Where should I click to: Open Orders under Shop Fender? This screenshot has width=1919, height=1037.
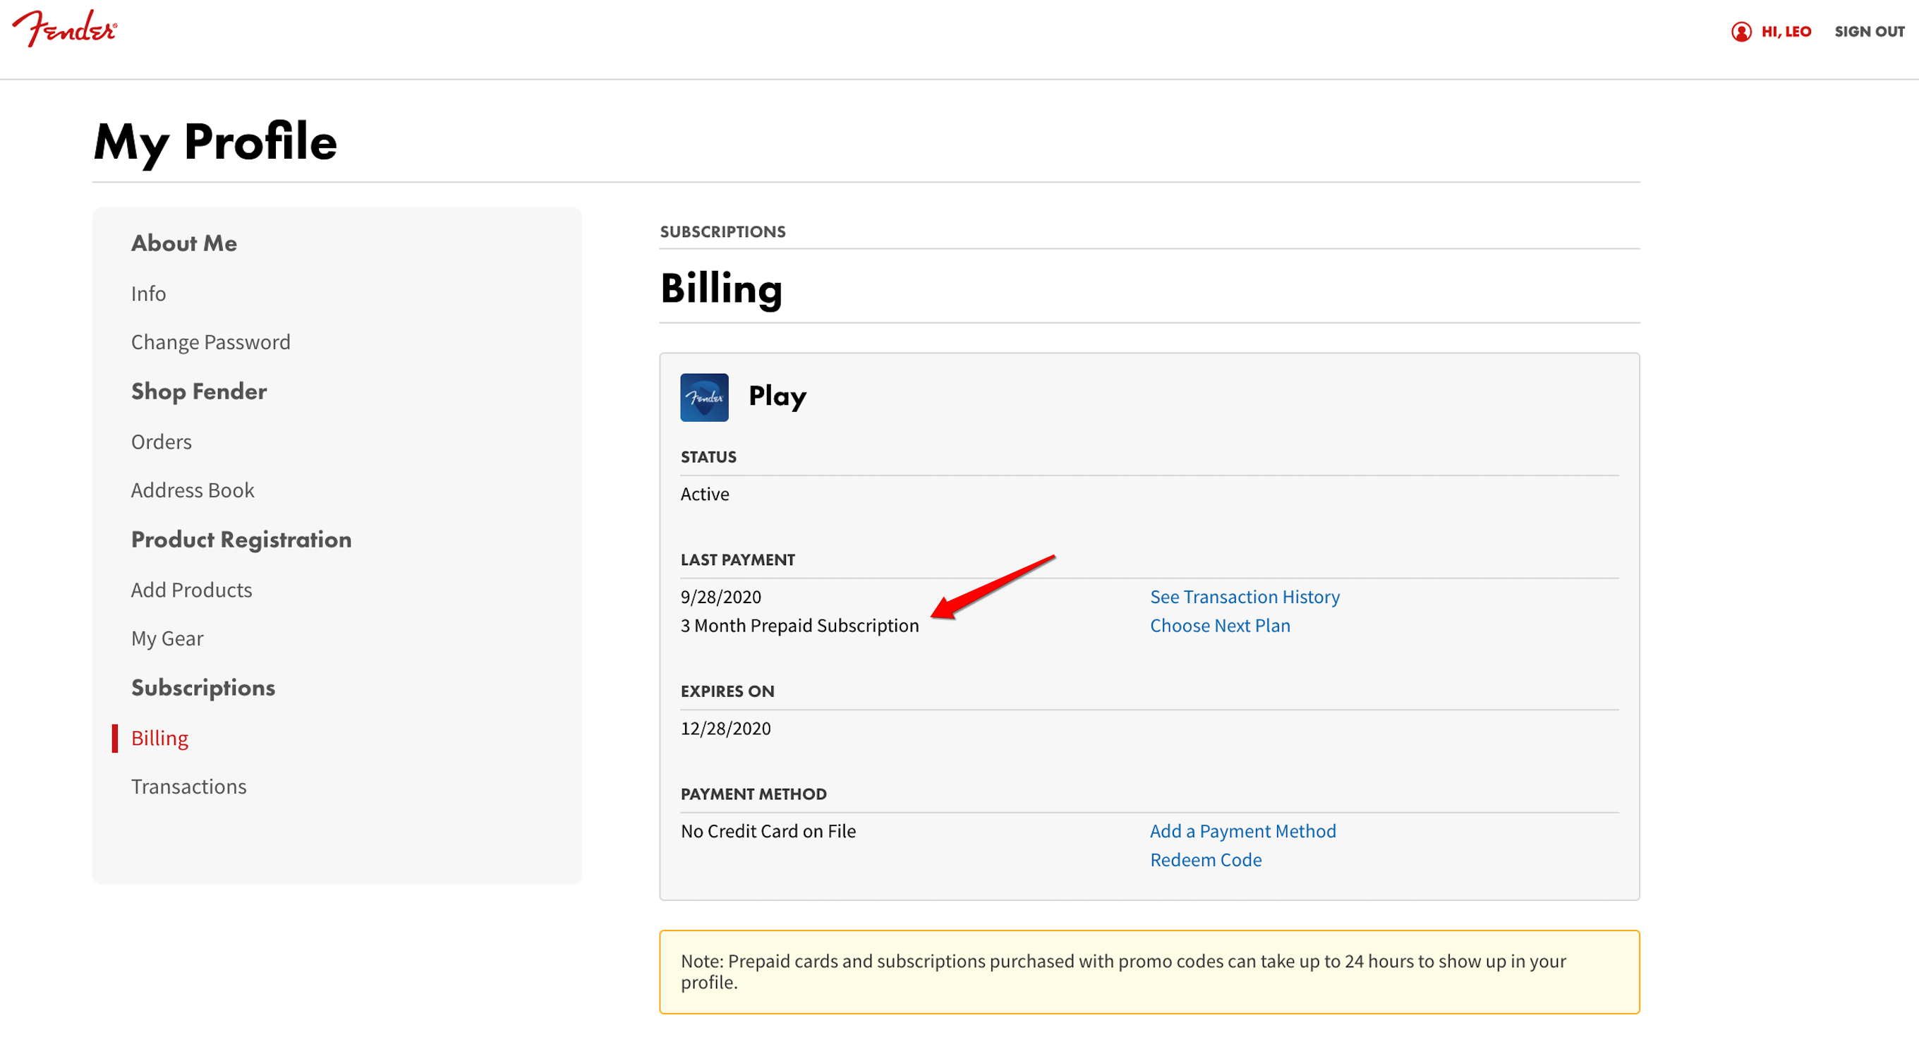162,442
